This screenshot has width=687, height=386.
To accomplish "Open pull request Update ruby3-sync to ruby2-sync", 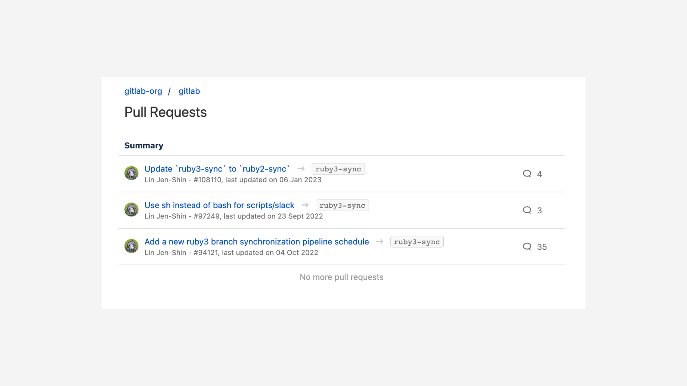I will click(x=217, y=169).
